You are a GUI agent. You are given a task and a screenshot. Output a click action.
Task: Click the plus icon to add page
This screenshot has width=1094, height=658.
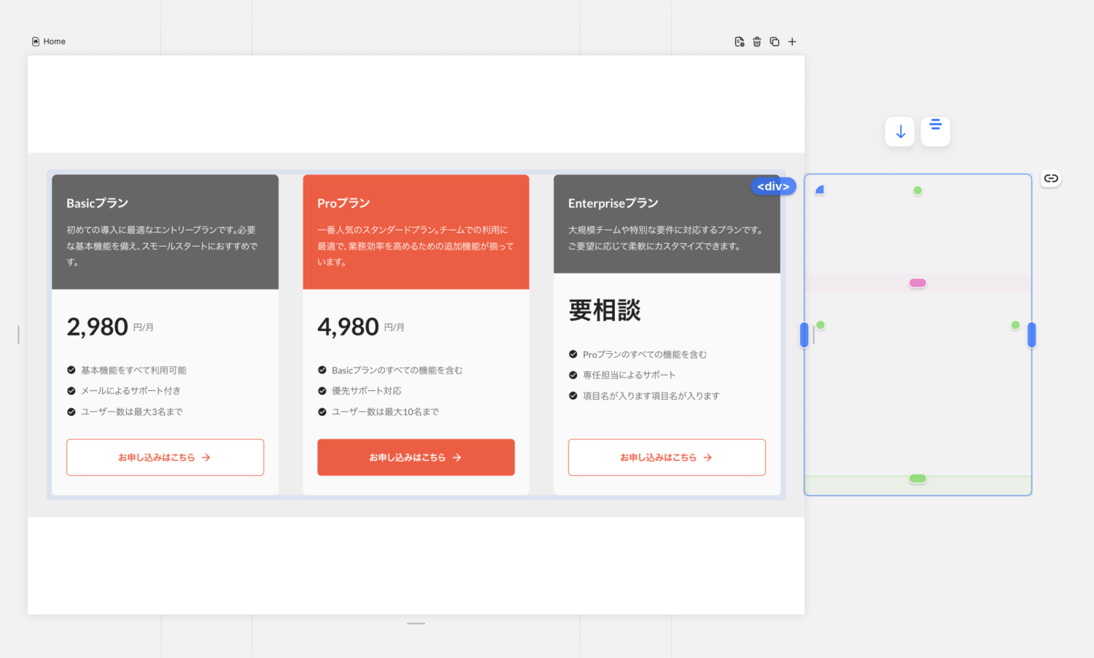point(792,42)
